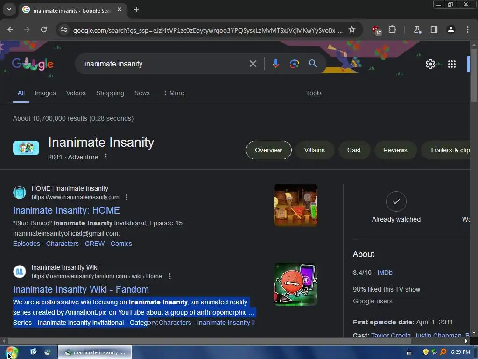
Task: Switch to the Shopping tab
Action: [x=110, y=93]
